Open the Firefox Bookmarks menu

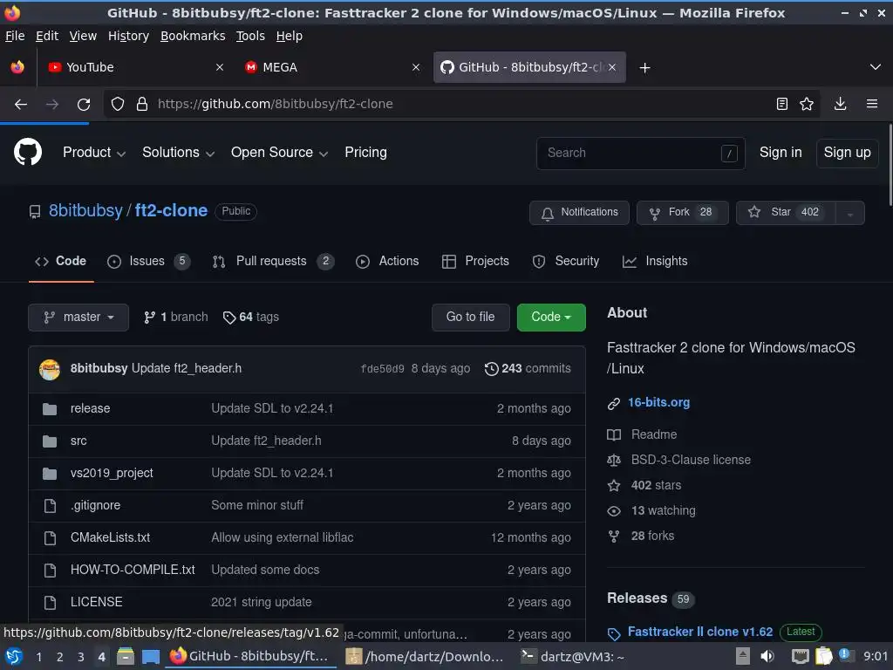[193, 36]
